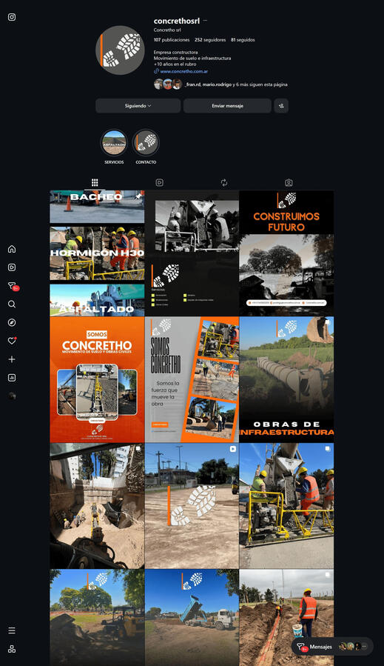The image size is (384, 666).
Task: Open the yellow loader park post
Action: click(x=97, y=618)
